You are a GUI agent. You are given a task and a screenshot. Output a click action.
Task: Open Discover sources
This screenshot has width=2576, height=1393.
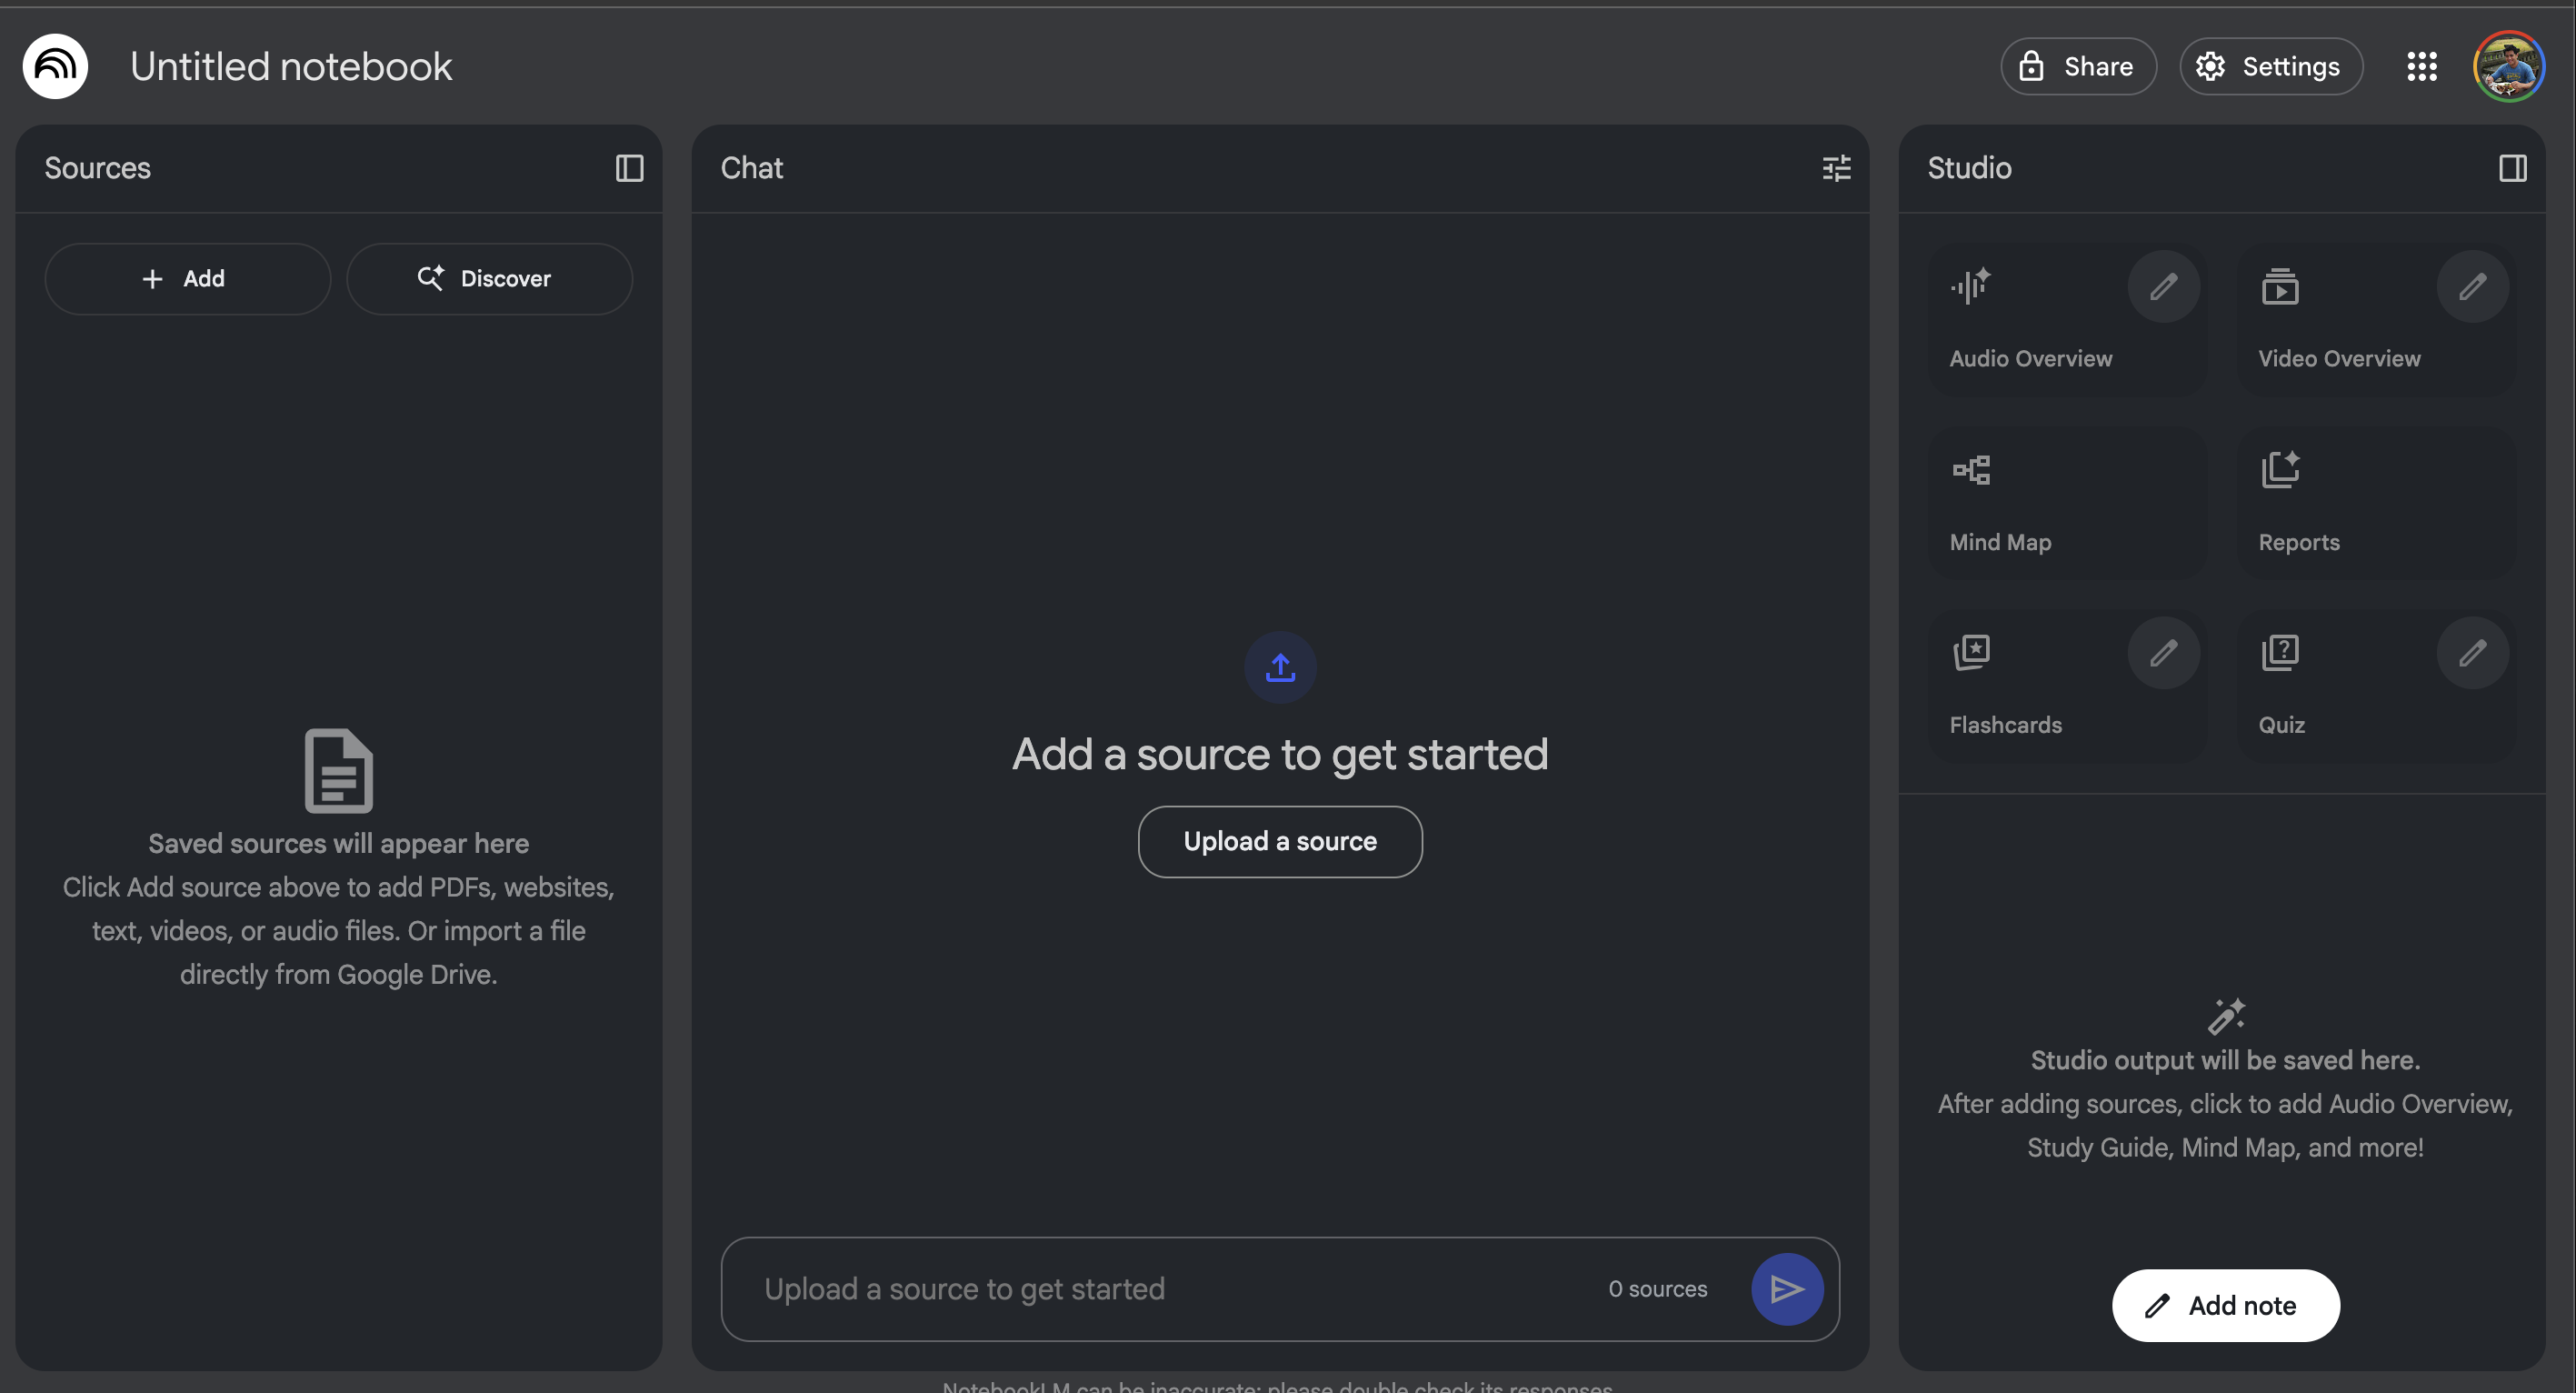point(489,279)
